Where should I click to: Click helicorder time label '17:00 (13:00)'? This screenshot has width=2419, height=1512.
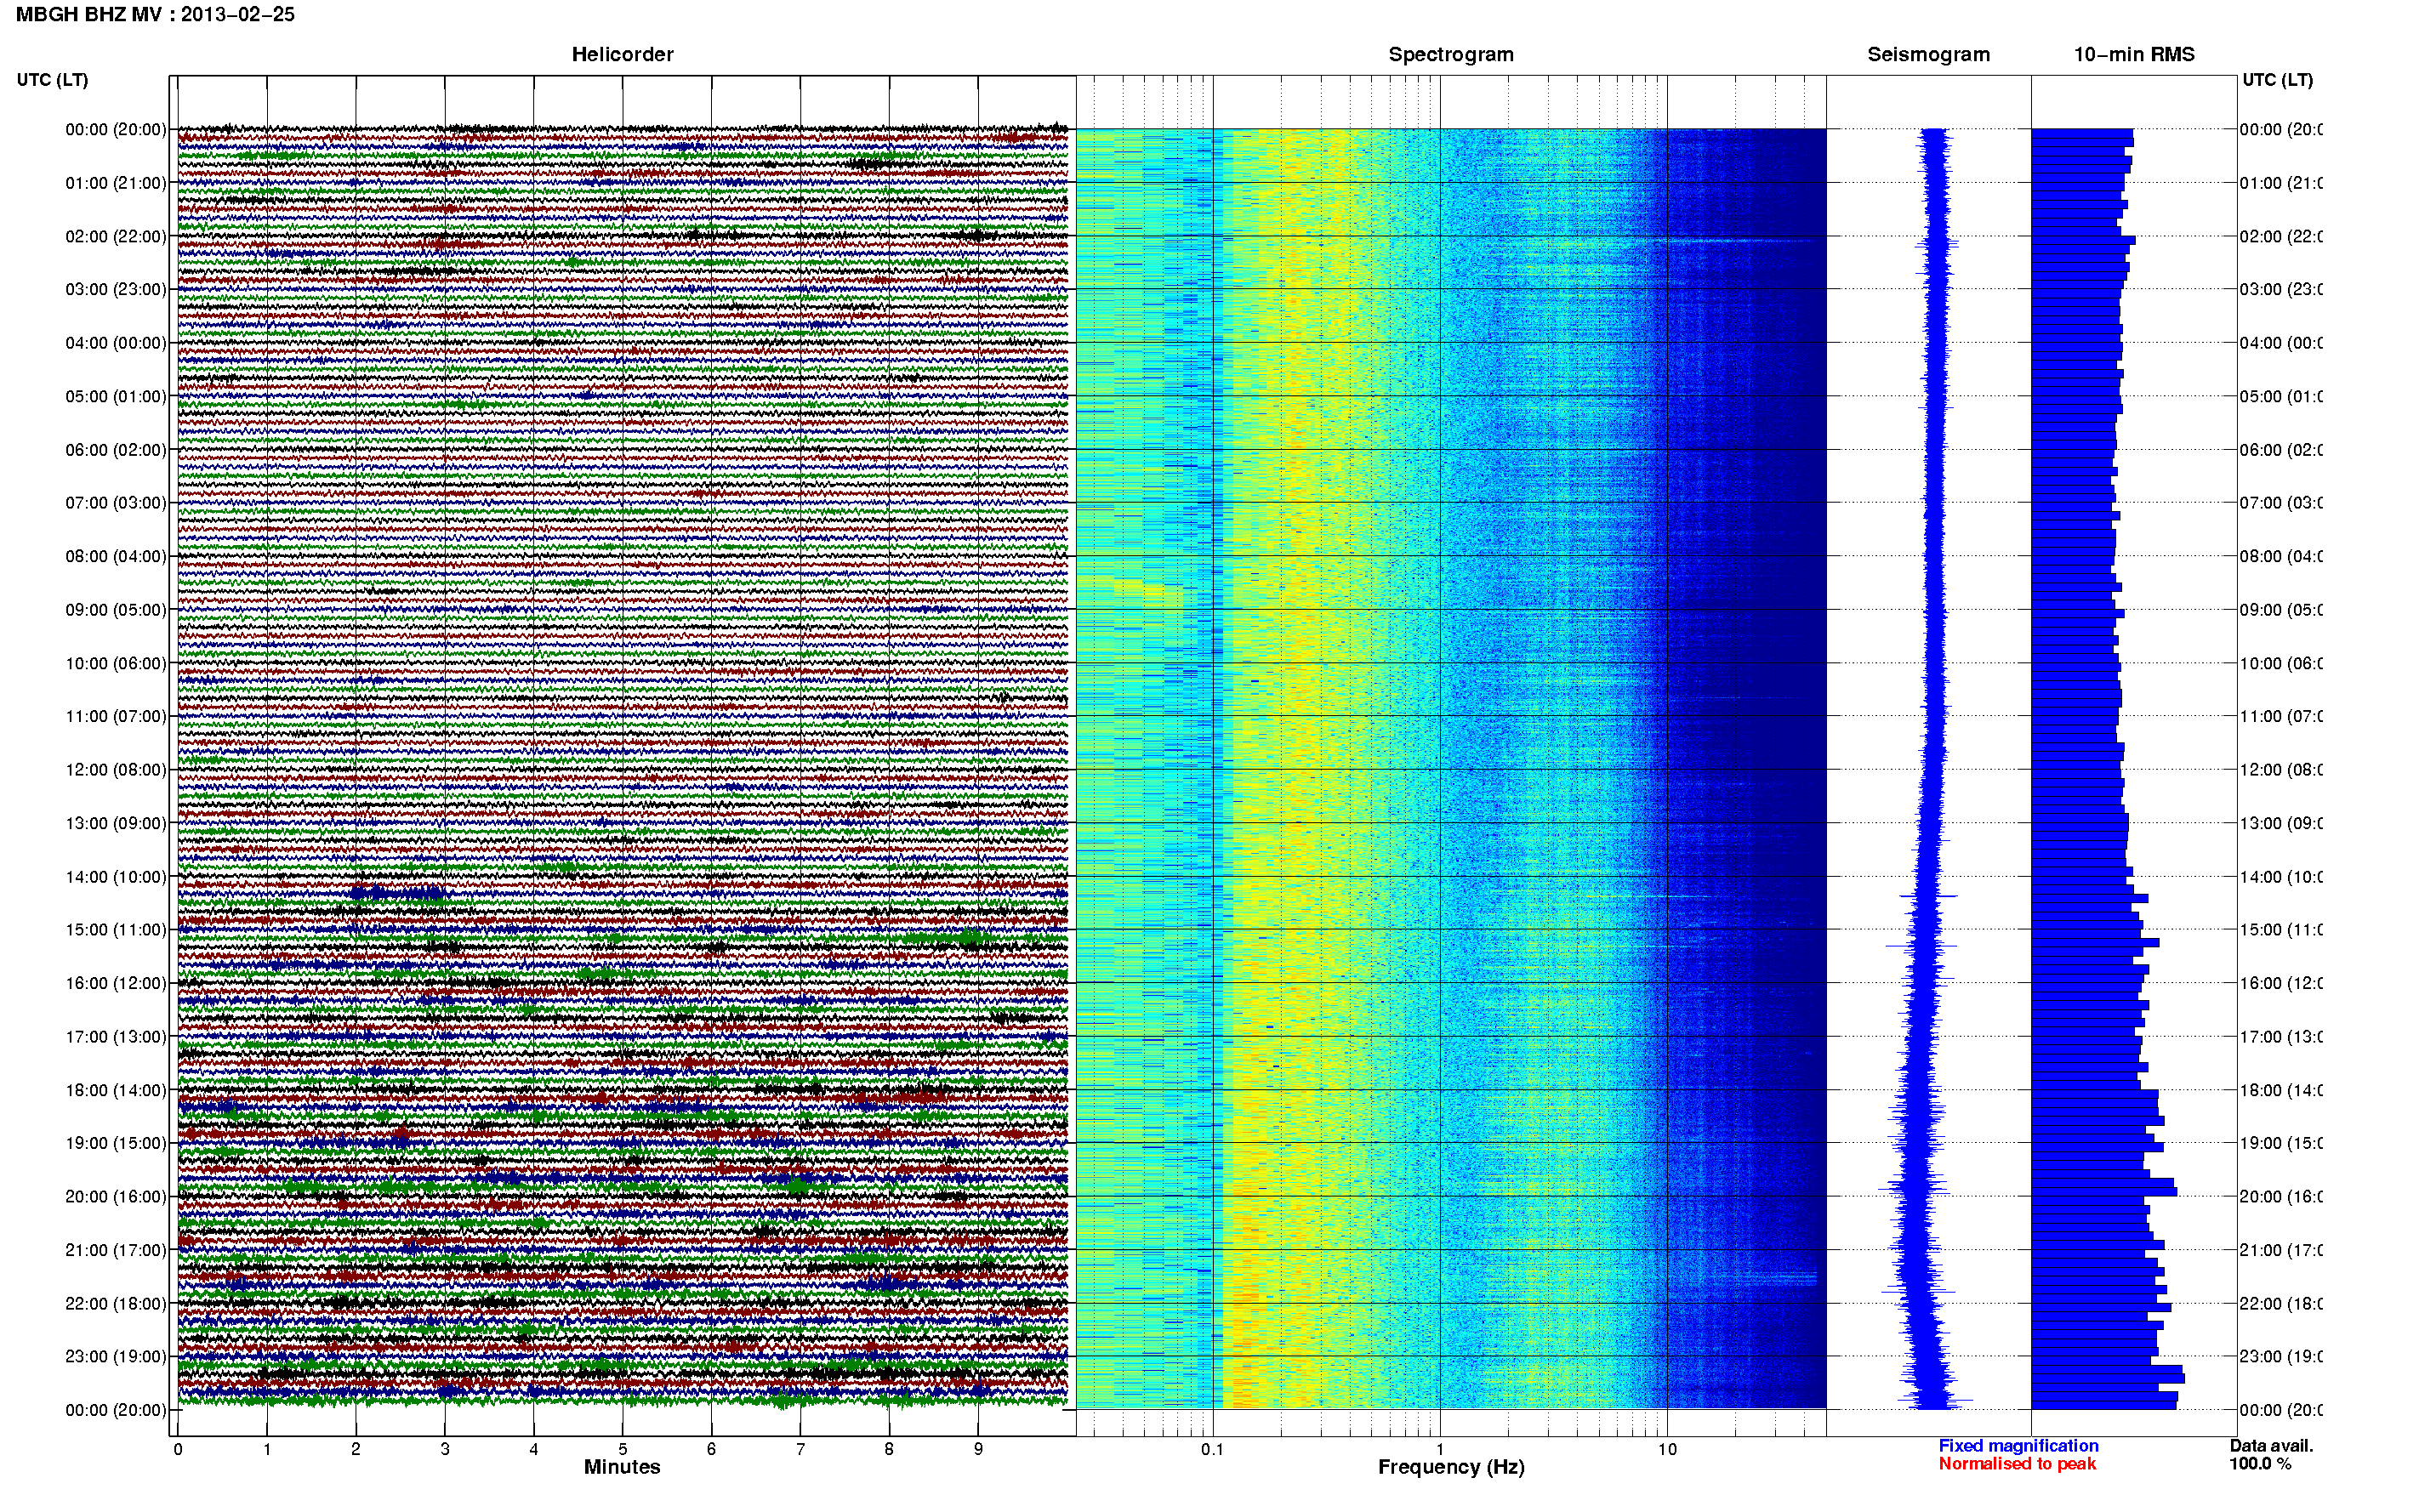click(116, 1037)
